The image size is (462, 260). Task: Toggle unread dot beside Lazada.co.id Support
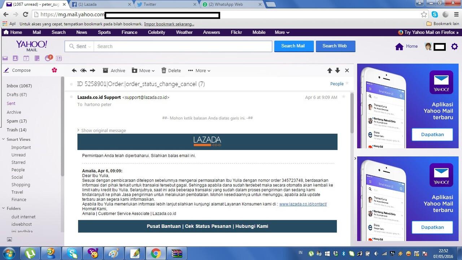[x=71, y=97]
